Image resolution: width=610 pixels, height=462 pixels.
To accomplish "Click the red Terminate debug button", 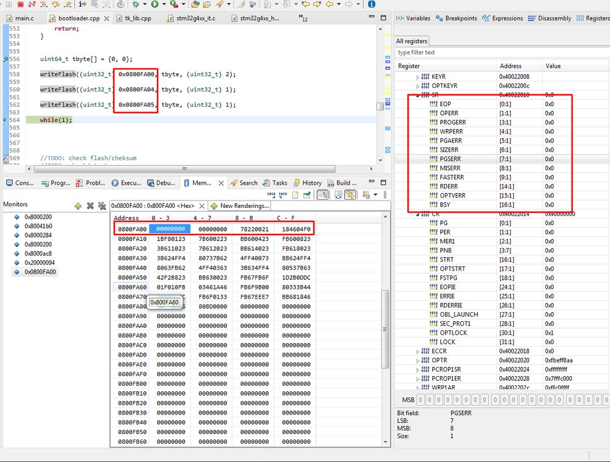I will coord(21,4).
